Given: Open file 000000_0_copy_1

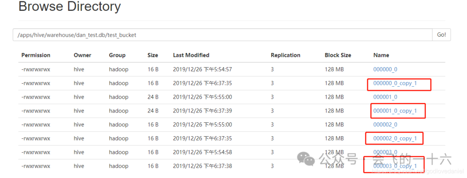Looking at the screenshot, I should [395, 83].
